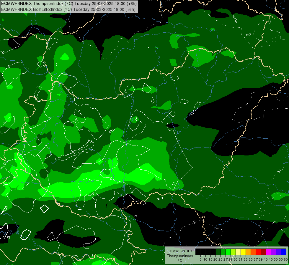Click the legend scale value 30
The image size is (289, 265).
tap(236, 259)
